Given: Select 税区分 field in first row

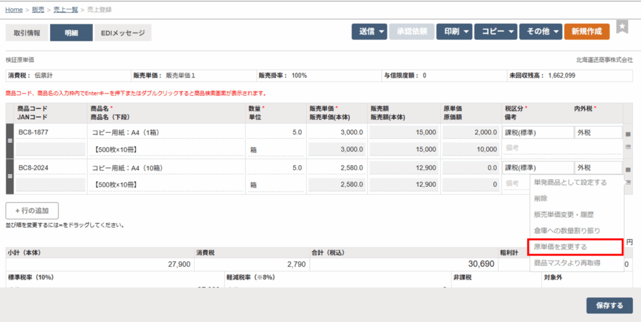Looking at the screenshot, I should 538,133.
